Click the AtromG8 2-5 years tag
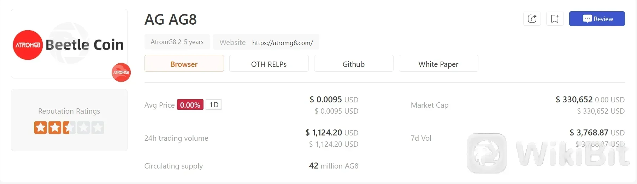Screen dimensions: 637x184 tap(177, 42)
